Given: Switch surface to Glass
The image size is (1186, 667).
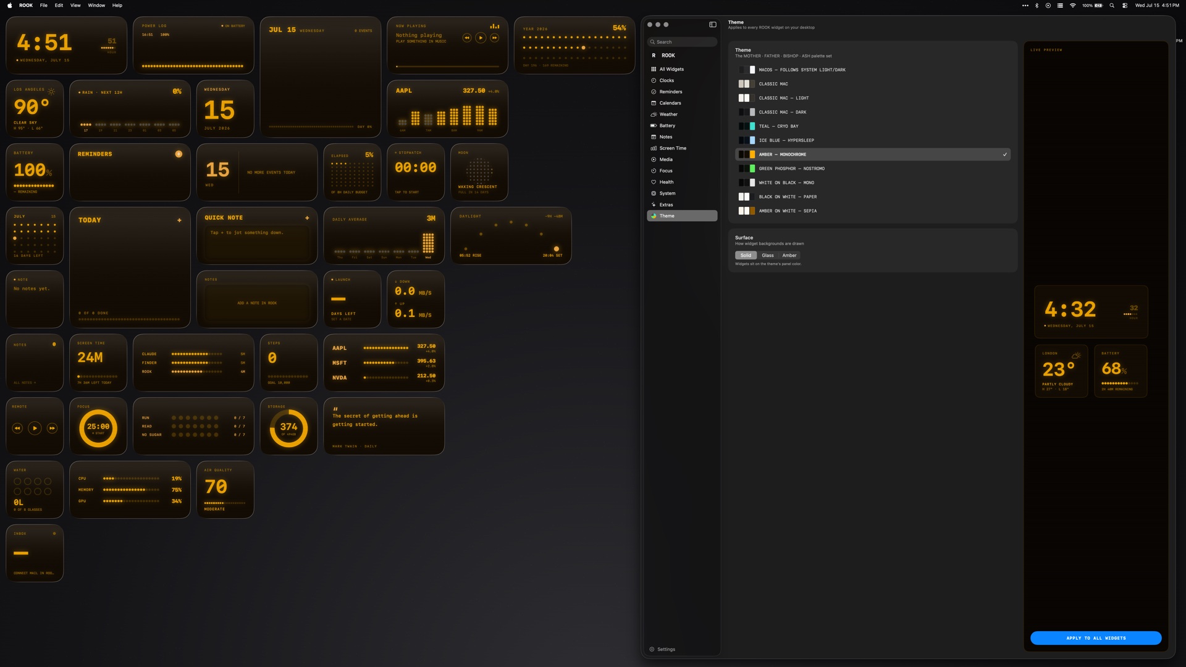Looking at the screenshot, I should point(768,255).
